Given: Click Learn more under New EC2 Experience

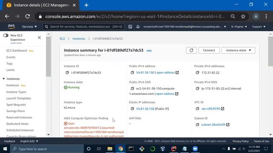Looking at the screenshot, I should 16,43.
